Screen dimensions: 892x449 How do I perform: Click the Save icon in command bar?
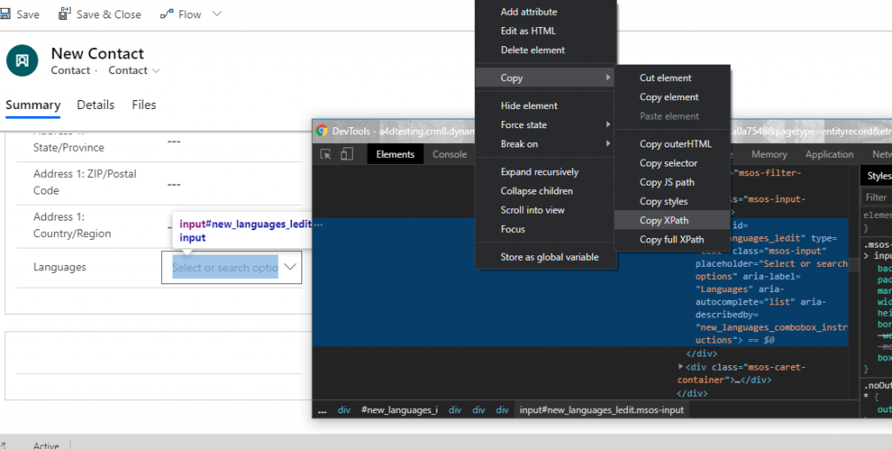[4, 15]
